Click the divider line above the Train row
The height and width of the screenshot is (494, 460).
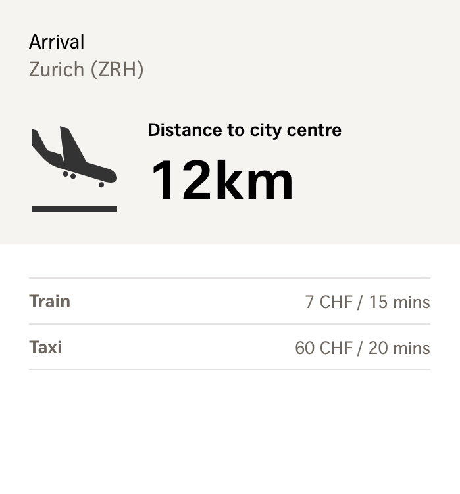(x=229, y=278)
